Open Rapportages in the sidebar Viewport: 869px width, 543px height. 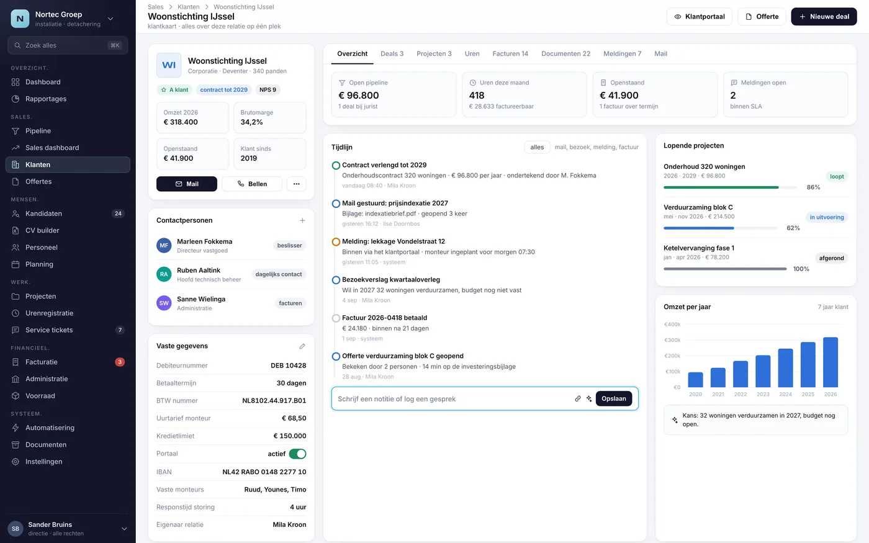click(x=68, y=99)
